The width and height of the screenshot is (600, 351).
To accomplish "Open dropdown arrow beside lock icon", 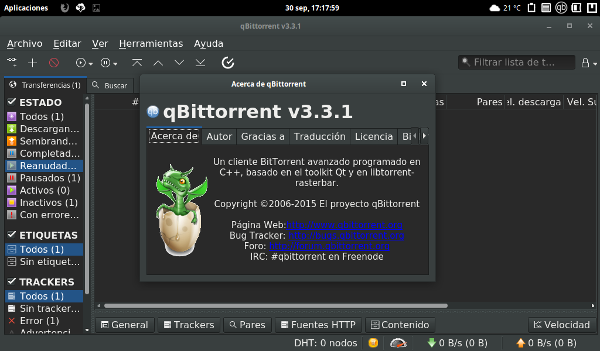I will pyautogui.click(x=595, y=64).
